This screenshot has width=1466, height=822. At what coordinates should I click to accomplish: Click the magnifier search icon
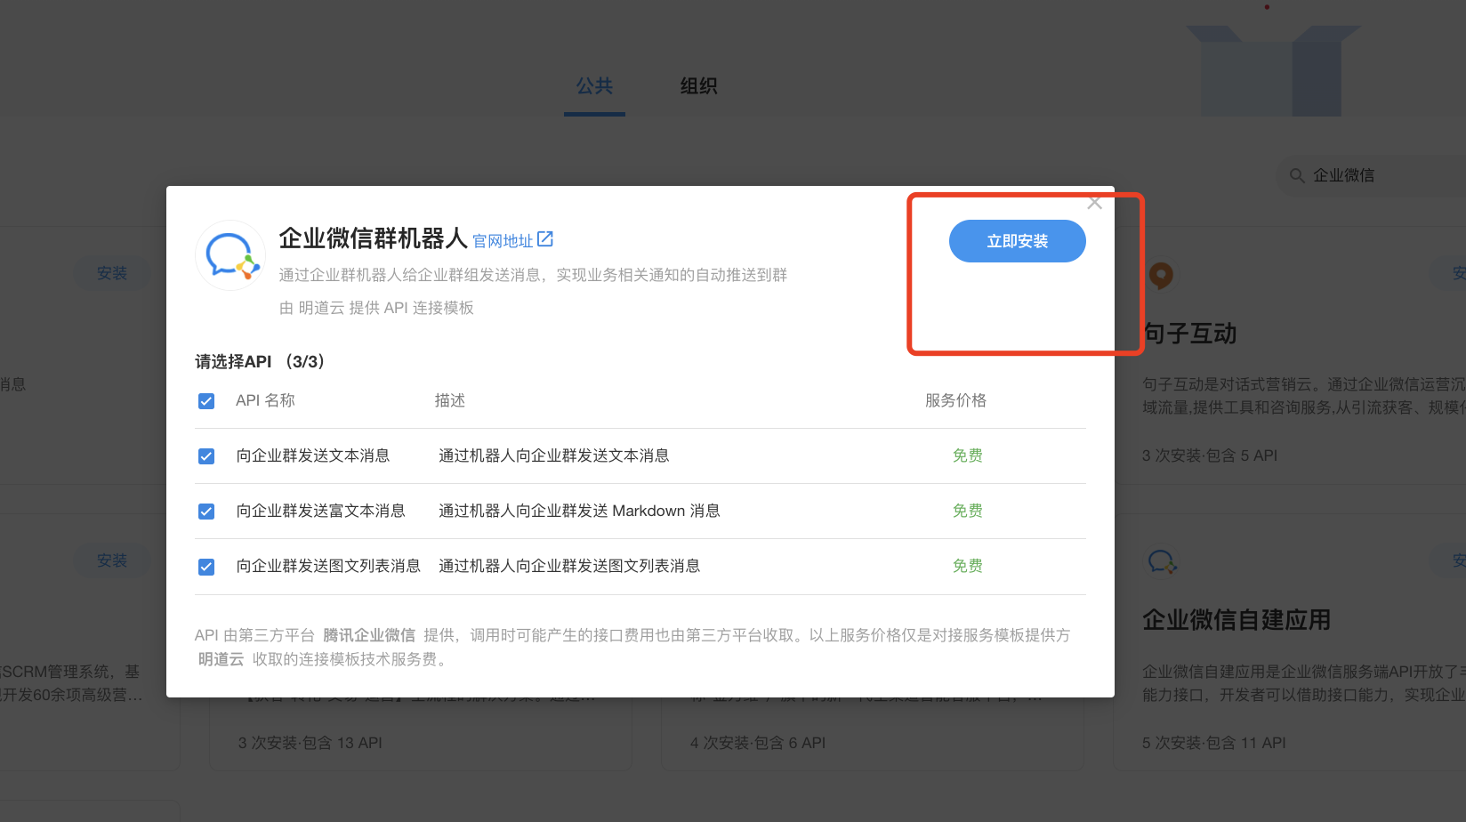1297,175
